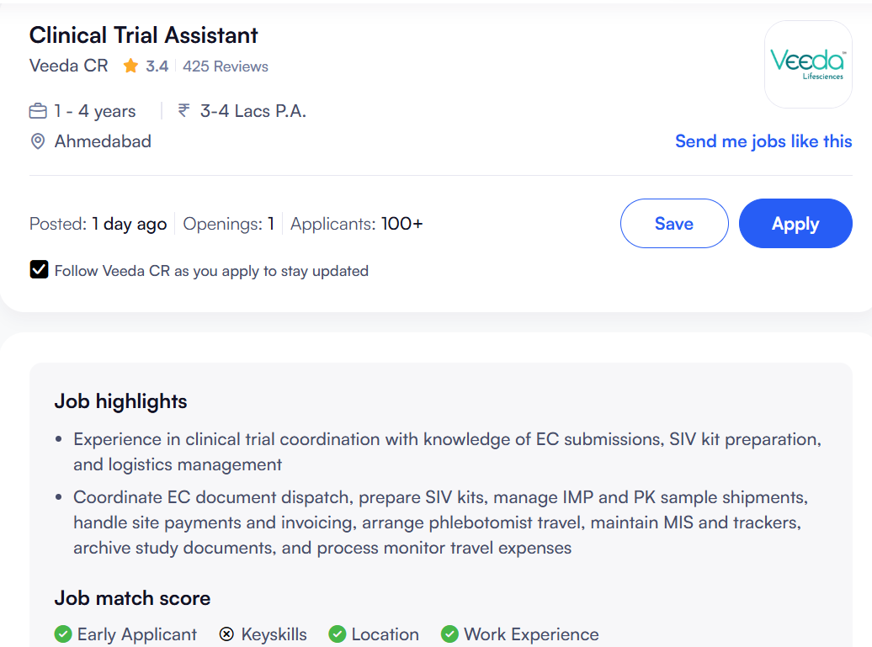
Task: Click the '1 - 4 years' experience text
Action: click(x=94, y=111)
